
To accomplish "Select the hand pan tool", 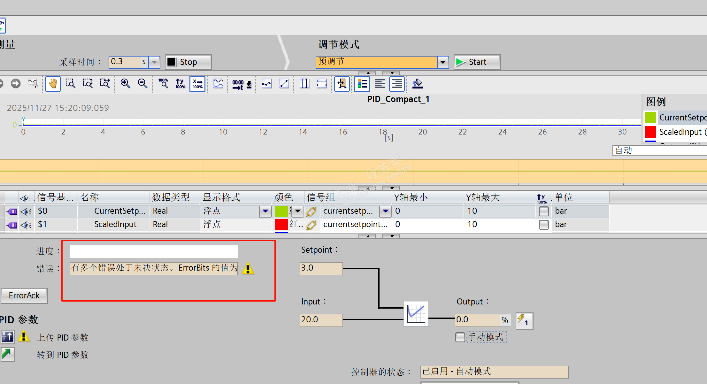I will coord(53,84).
